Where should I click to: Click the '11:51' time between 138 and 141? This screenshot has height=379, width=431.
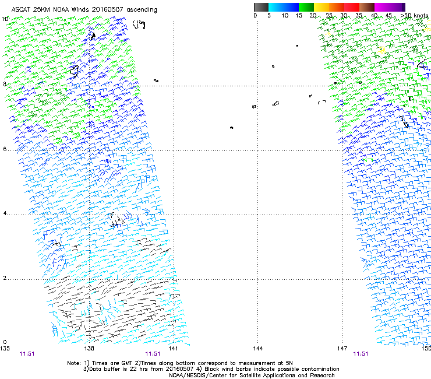coord(153,354)
